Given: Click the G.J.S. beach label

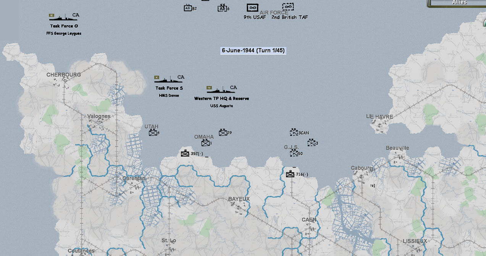Looking at the screenshot, I should click(291, 147).
